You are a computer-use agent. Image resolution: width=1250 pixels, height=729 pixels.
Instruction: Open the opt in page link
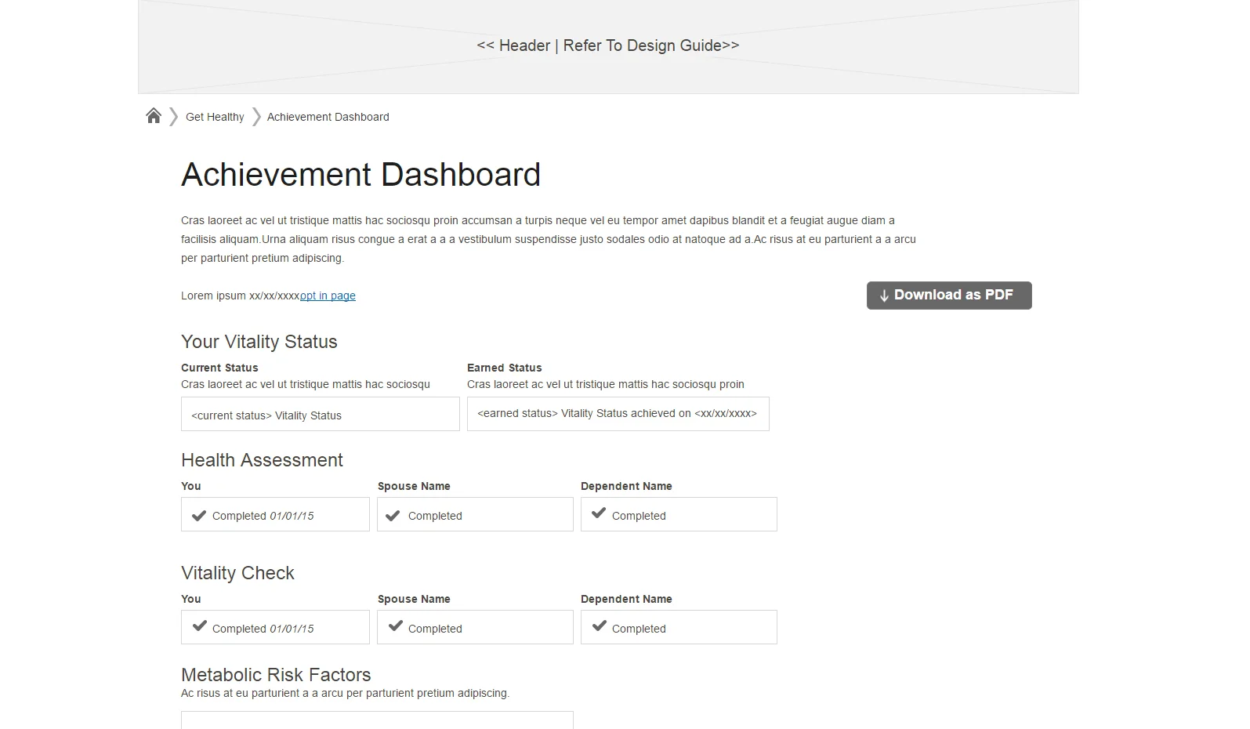328,296
